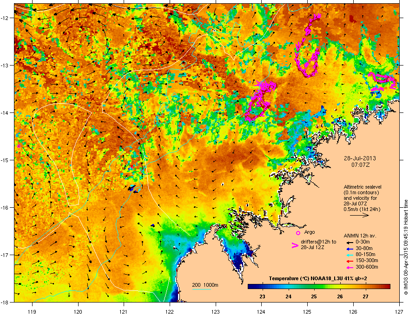Screen dimensions: 409x316
Task: Select the magenta 300-600m arrow in the legend
Action: pos(350,267)
